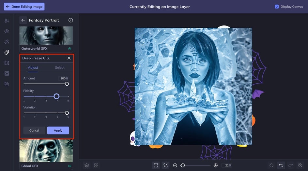Click the Ghoul GFX label text
The height and width of the screenshot is (171, 308).
[30, 166]
